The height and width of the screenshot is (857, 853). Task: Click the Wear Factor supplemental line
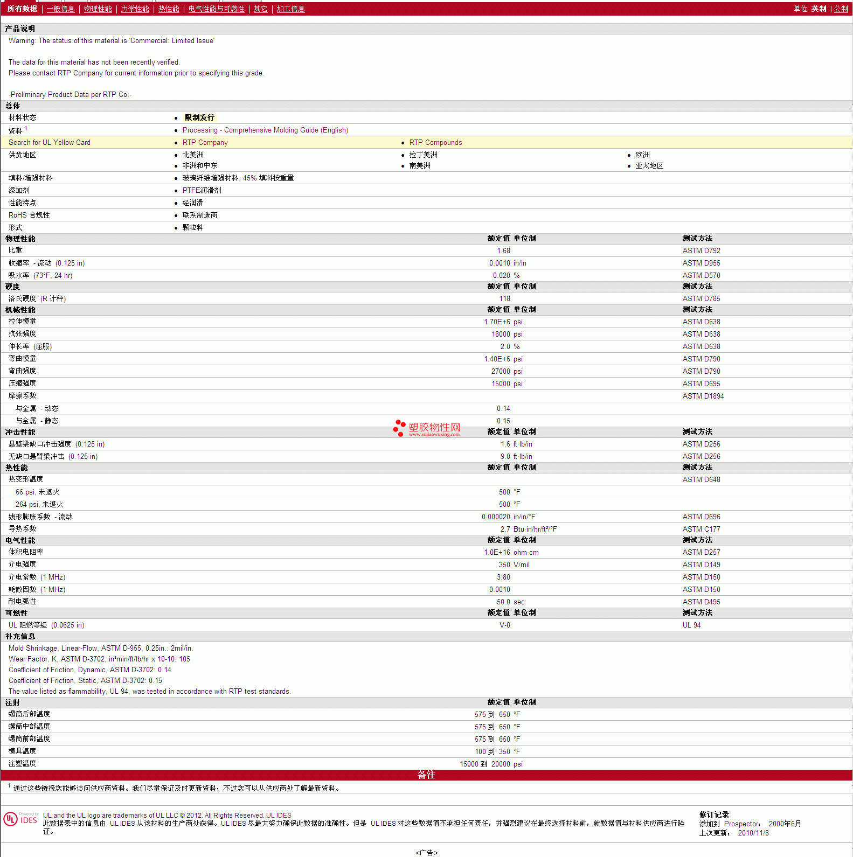point(99,659)
